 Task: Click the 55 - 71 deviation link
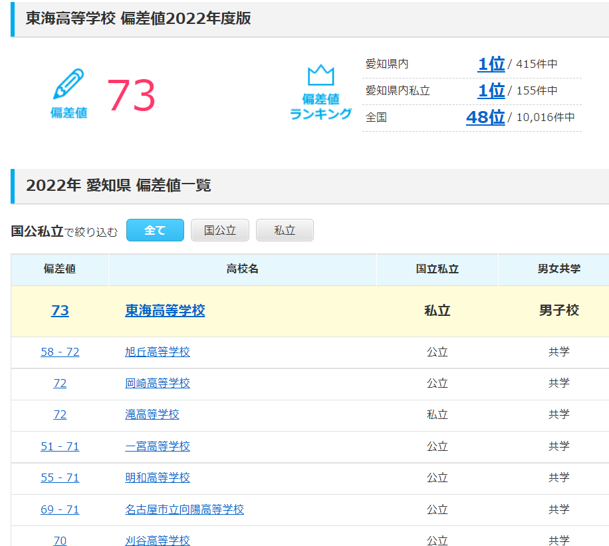(60, 478)
